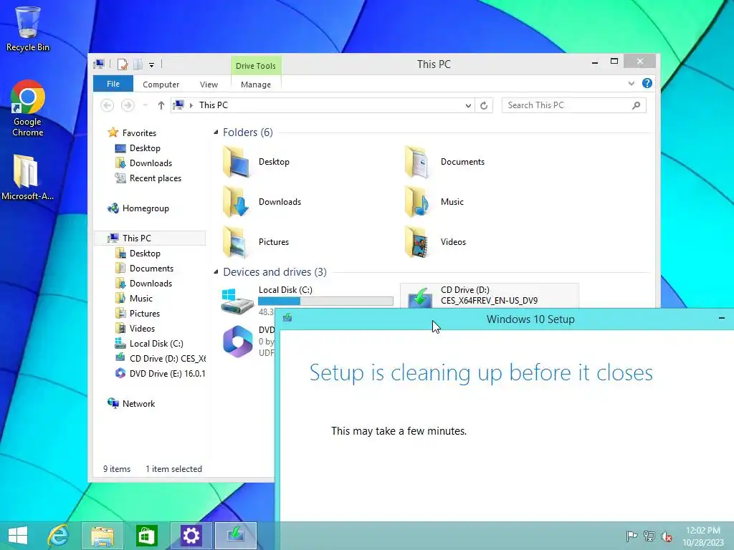Click the search magnifier icon
Viewport: 734px width, 550px height.
tap(637, 105)
